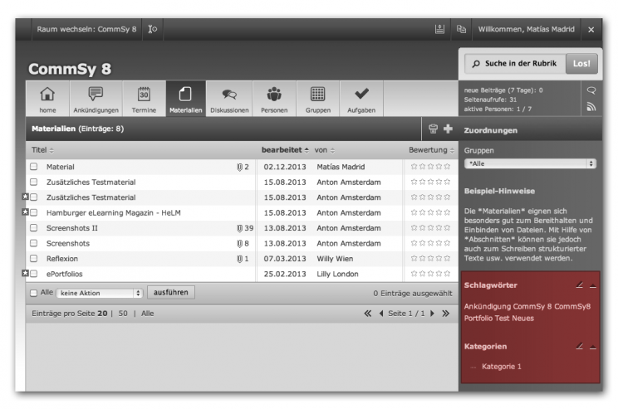The width and height of the screenshot is (618, 409).
Task: Sort list by Bewertung column
Action: point(431,150)
